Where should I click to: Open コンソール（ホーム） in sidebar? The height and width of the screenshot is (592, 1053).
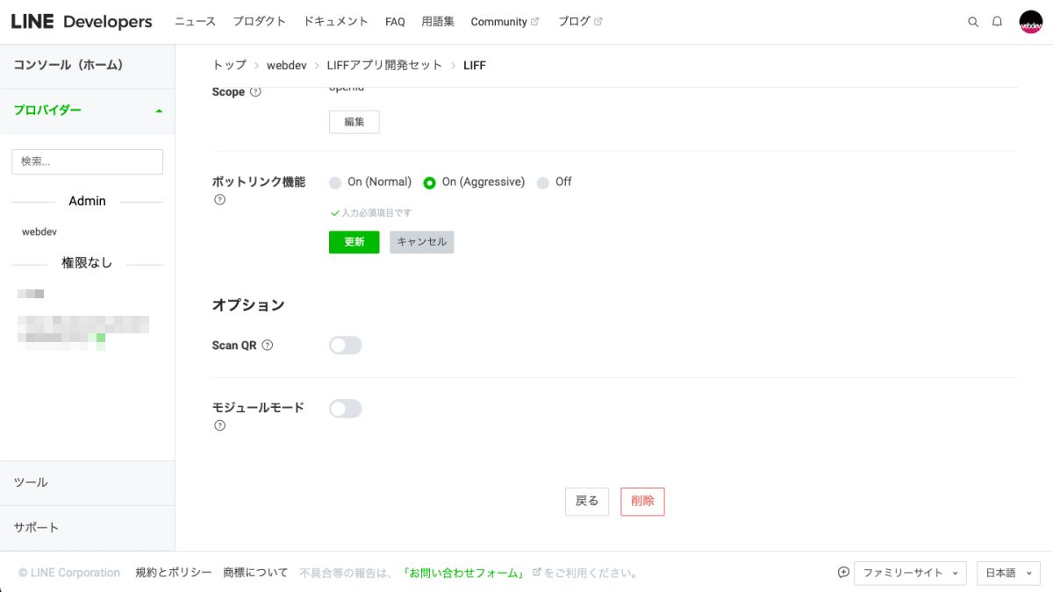tap(88, 65)
